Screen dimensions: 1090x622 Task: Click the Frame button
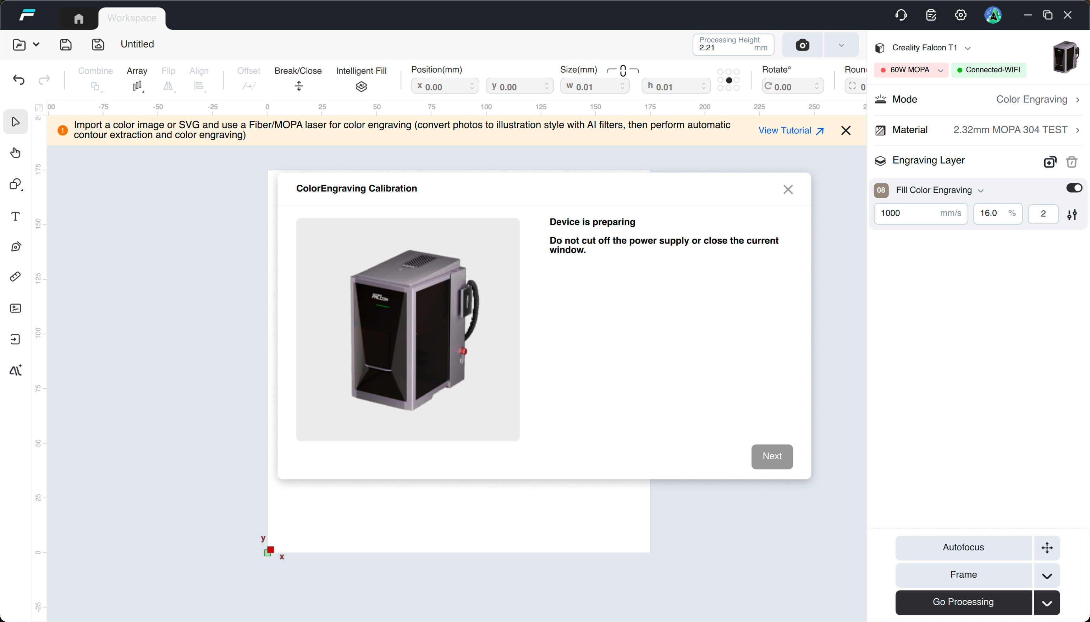point(963,575)
